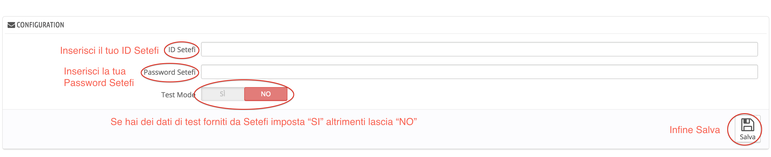771x157 pixels.
Task: Click the Password Setefi field label
Action: (x=169, y=72)
